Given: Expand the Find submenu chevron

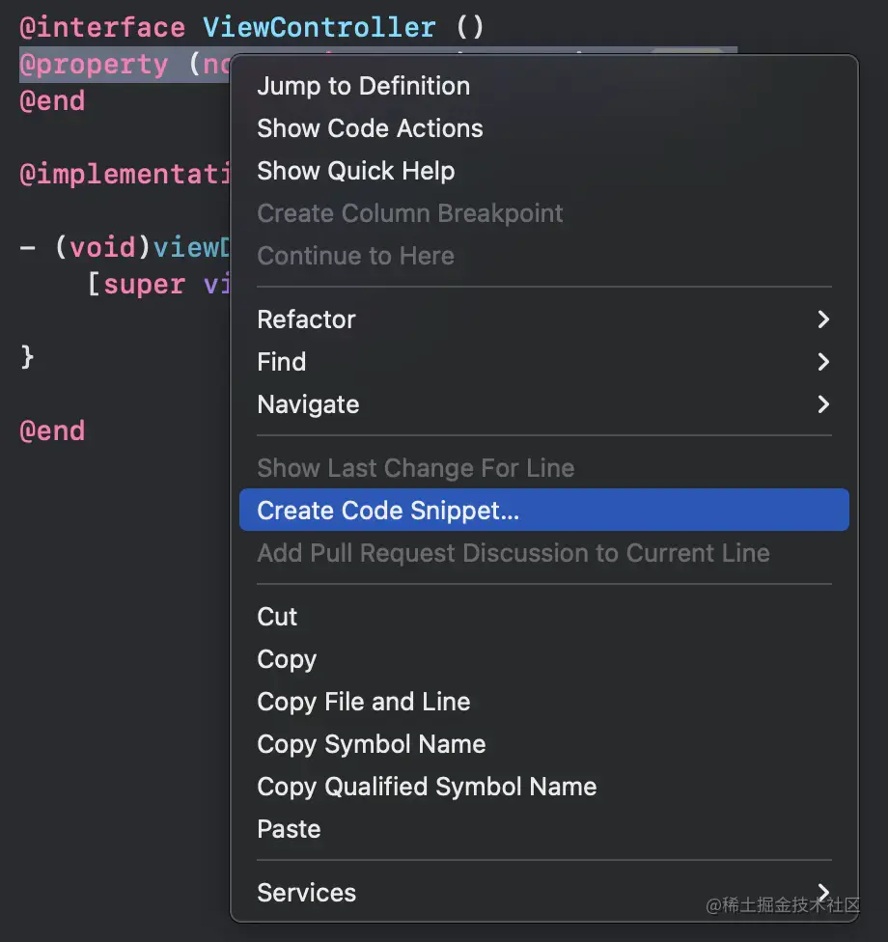Looking at the screenshot, I should (823, 362).
